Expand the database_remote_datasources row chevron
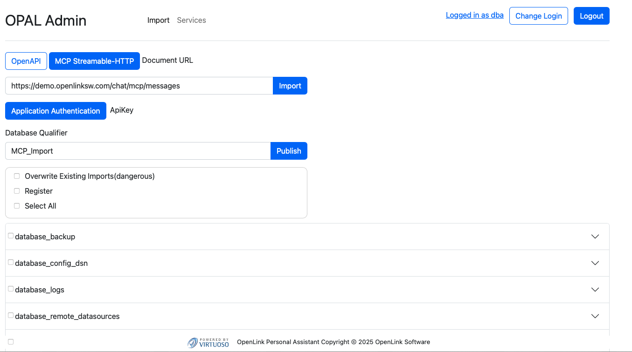 595,316
